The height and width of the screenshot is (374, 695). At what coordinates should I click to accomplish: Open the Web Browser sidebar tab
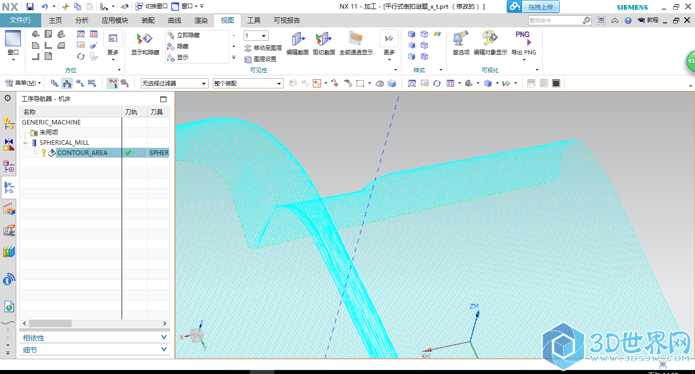[x=9, y=306]
